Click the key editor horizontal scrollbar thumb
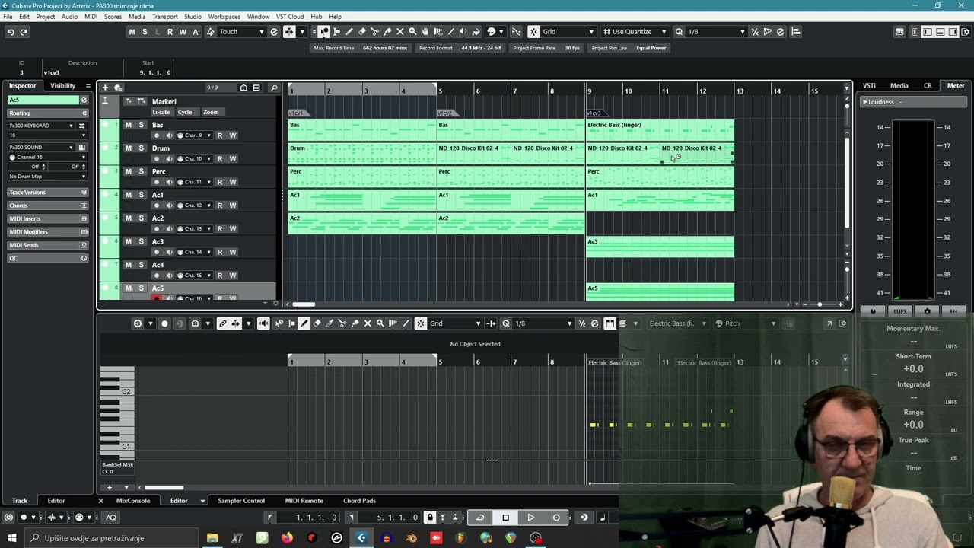This screenshot has width=974, height=548. point(164,488)
